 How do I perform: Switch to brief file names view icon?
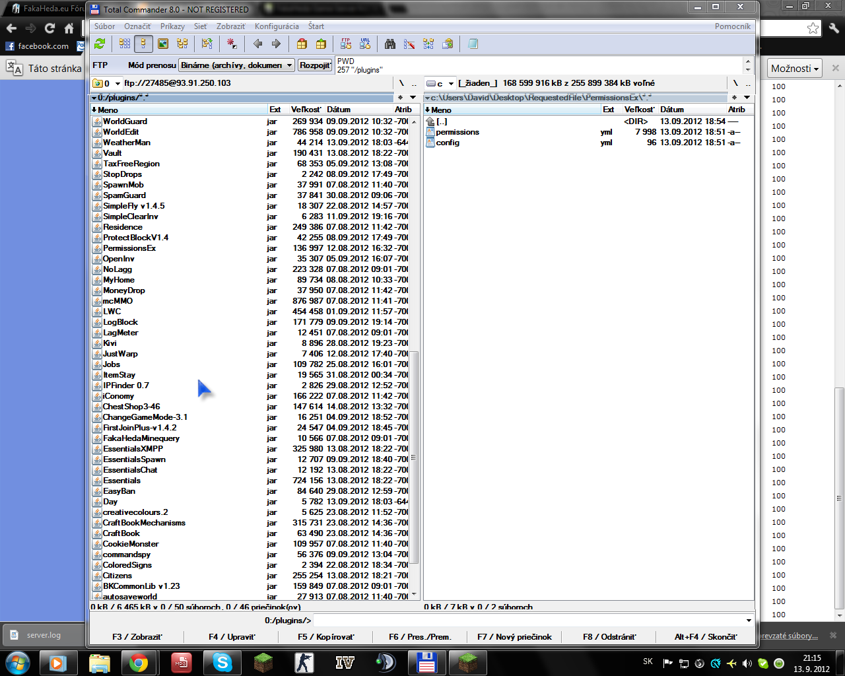(x=125, y=44)
